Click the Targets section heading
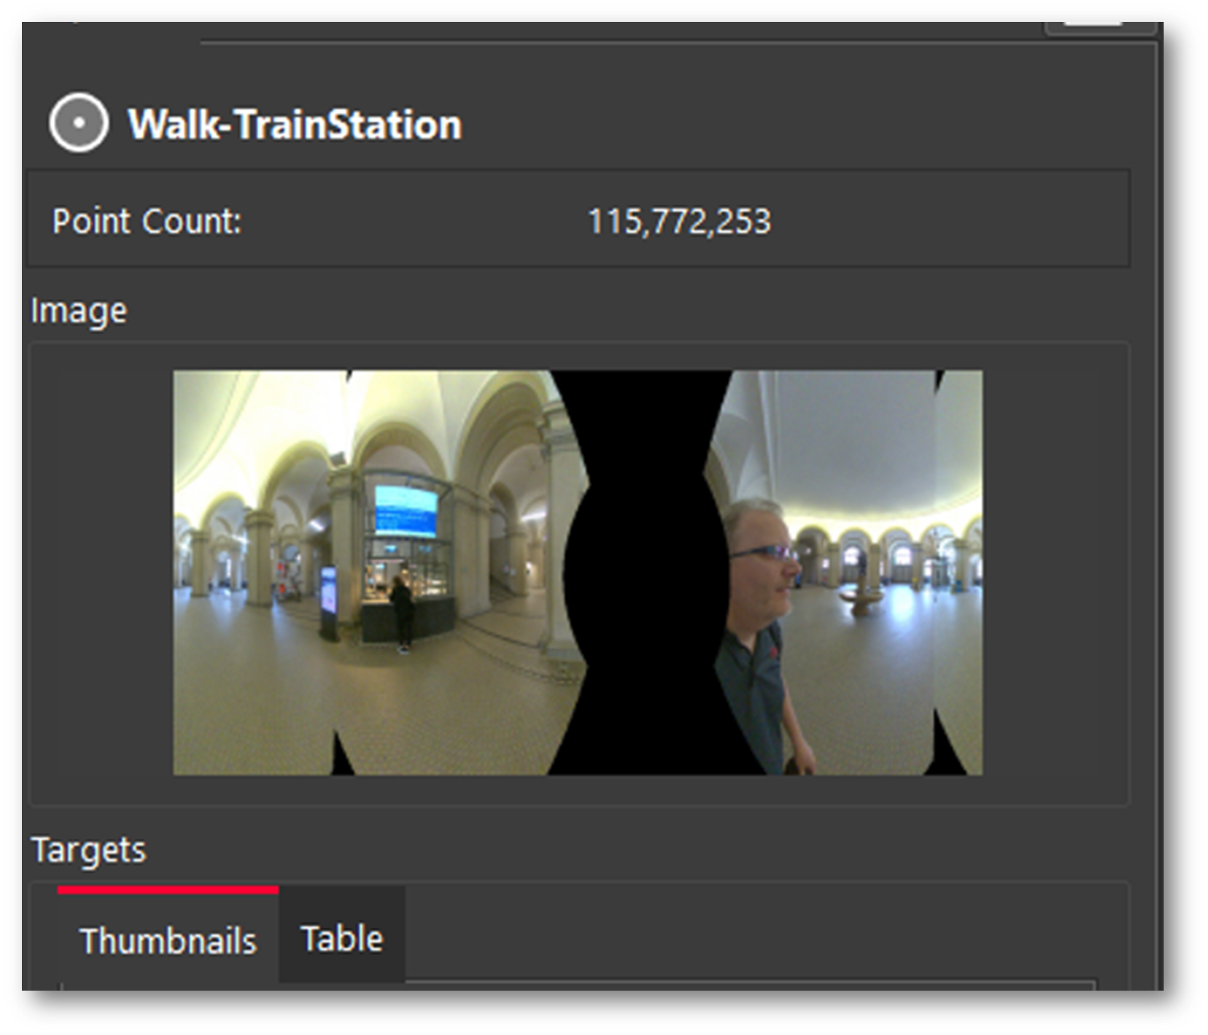 click(x=89, y=850)
